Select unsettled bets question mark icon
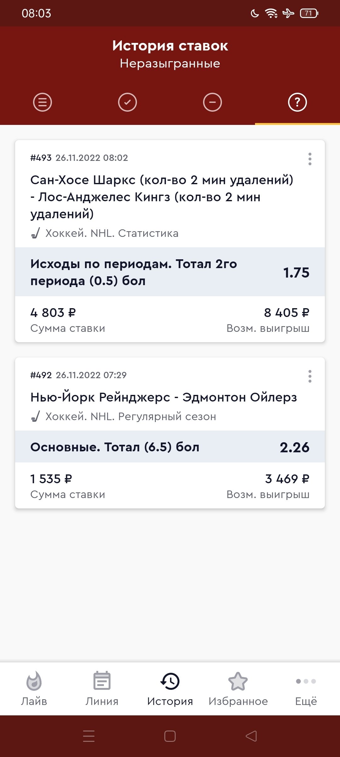The image size is (340, 757). click(297, 102)
